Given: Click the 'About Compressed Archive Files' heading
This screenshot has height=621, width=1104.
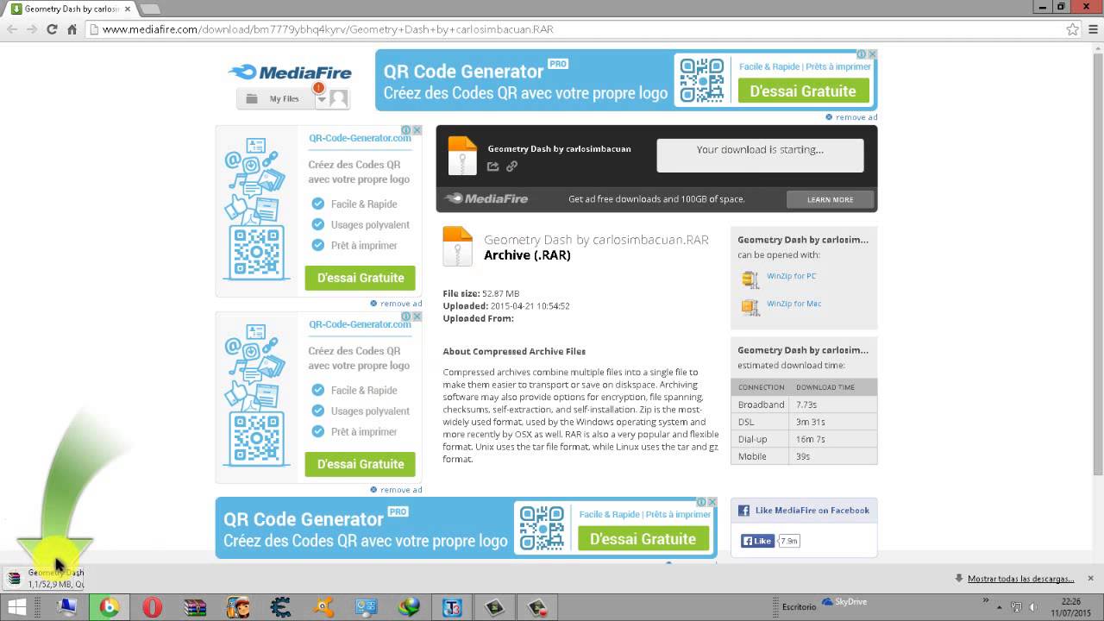Looking at the screenshot, I should click(514, 352).
